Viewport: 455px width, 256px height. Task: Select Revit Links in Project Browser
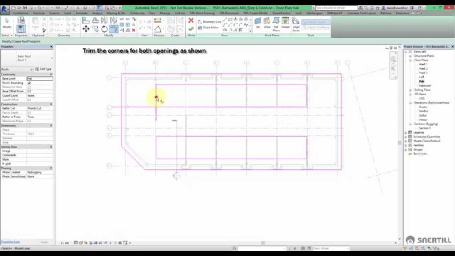(x=420, y=154)
